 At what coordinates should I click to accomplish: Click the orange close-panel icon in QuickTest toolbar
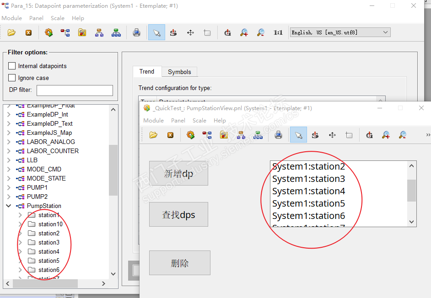[x=170, y=135]
